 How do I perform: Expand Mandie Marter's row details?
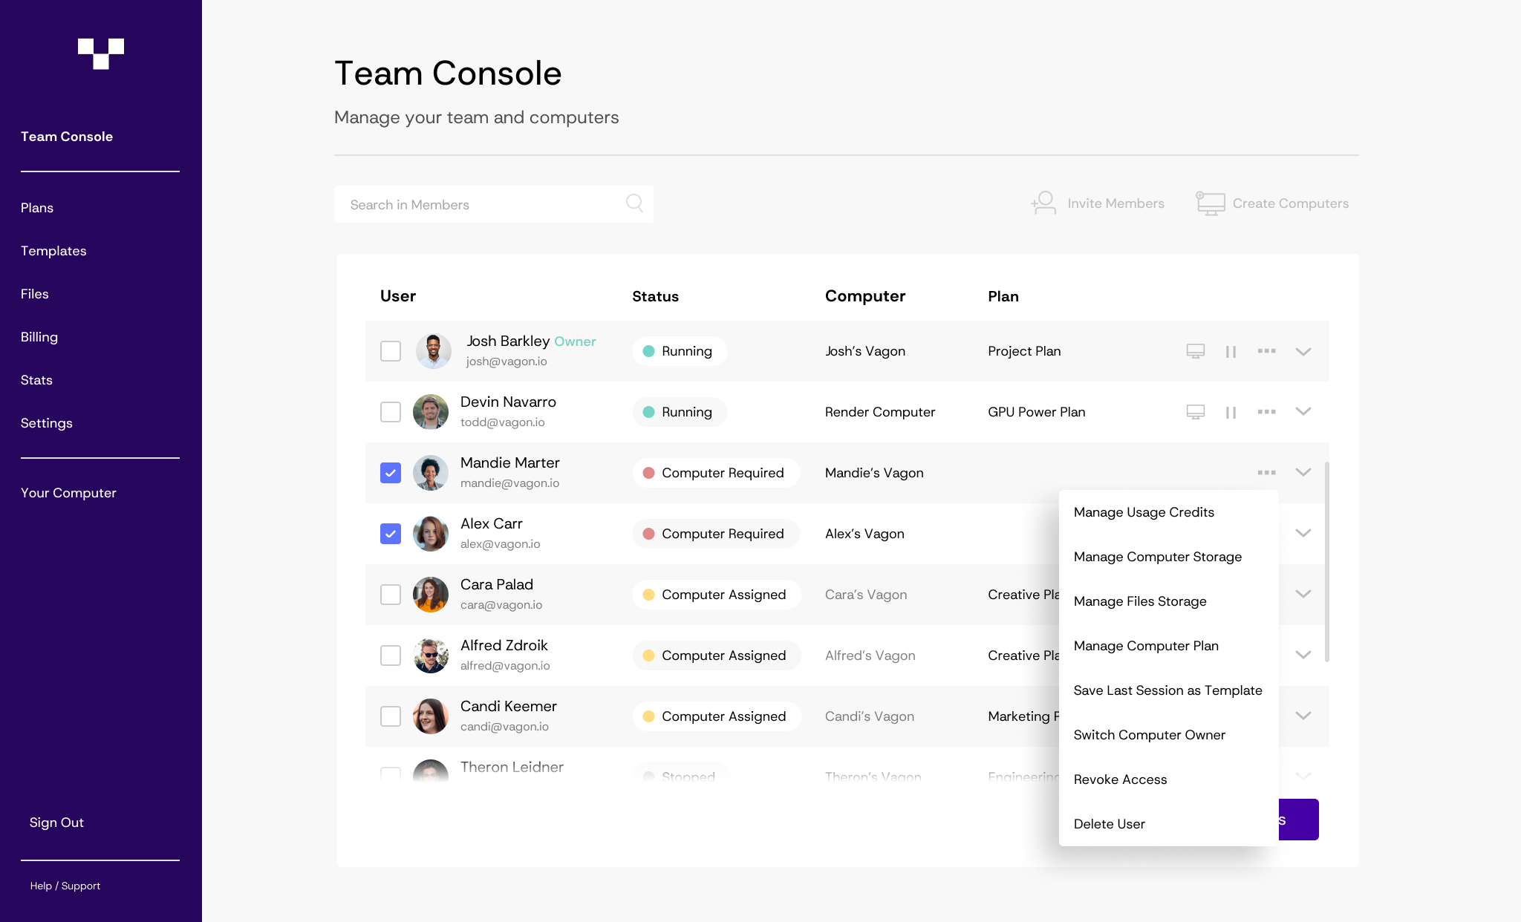tap(1303, 473)
